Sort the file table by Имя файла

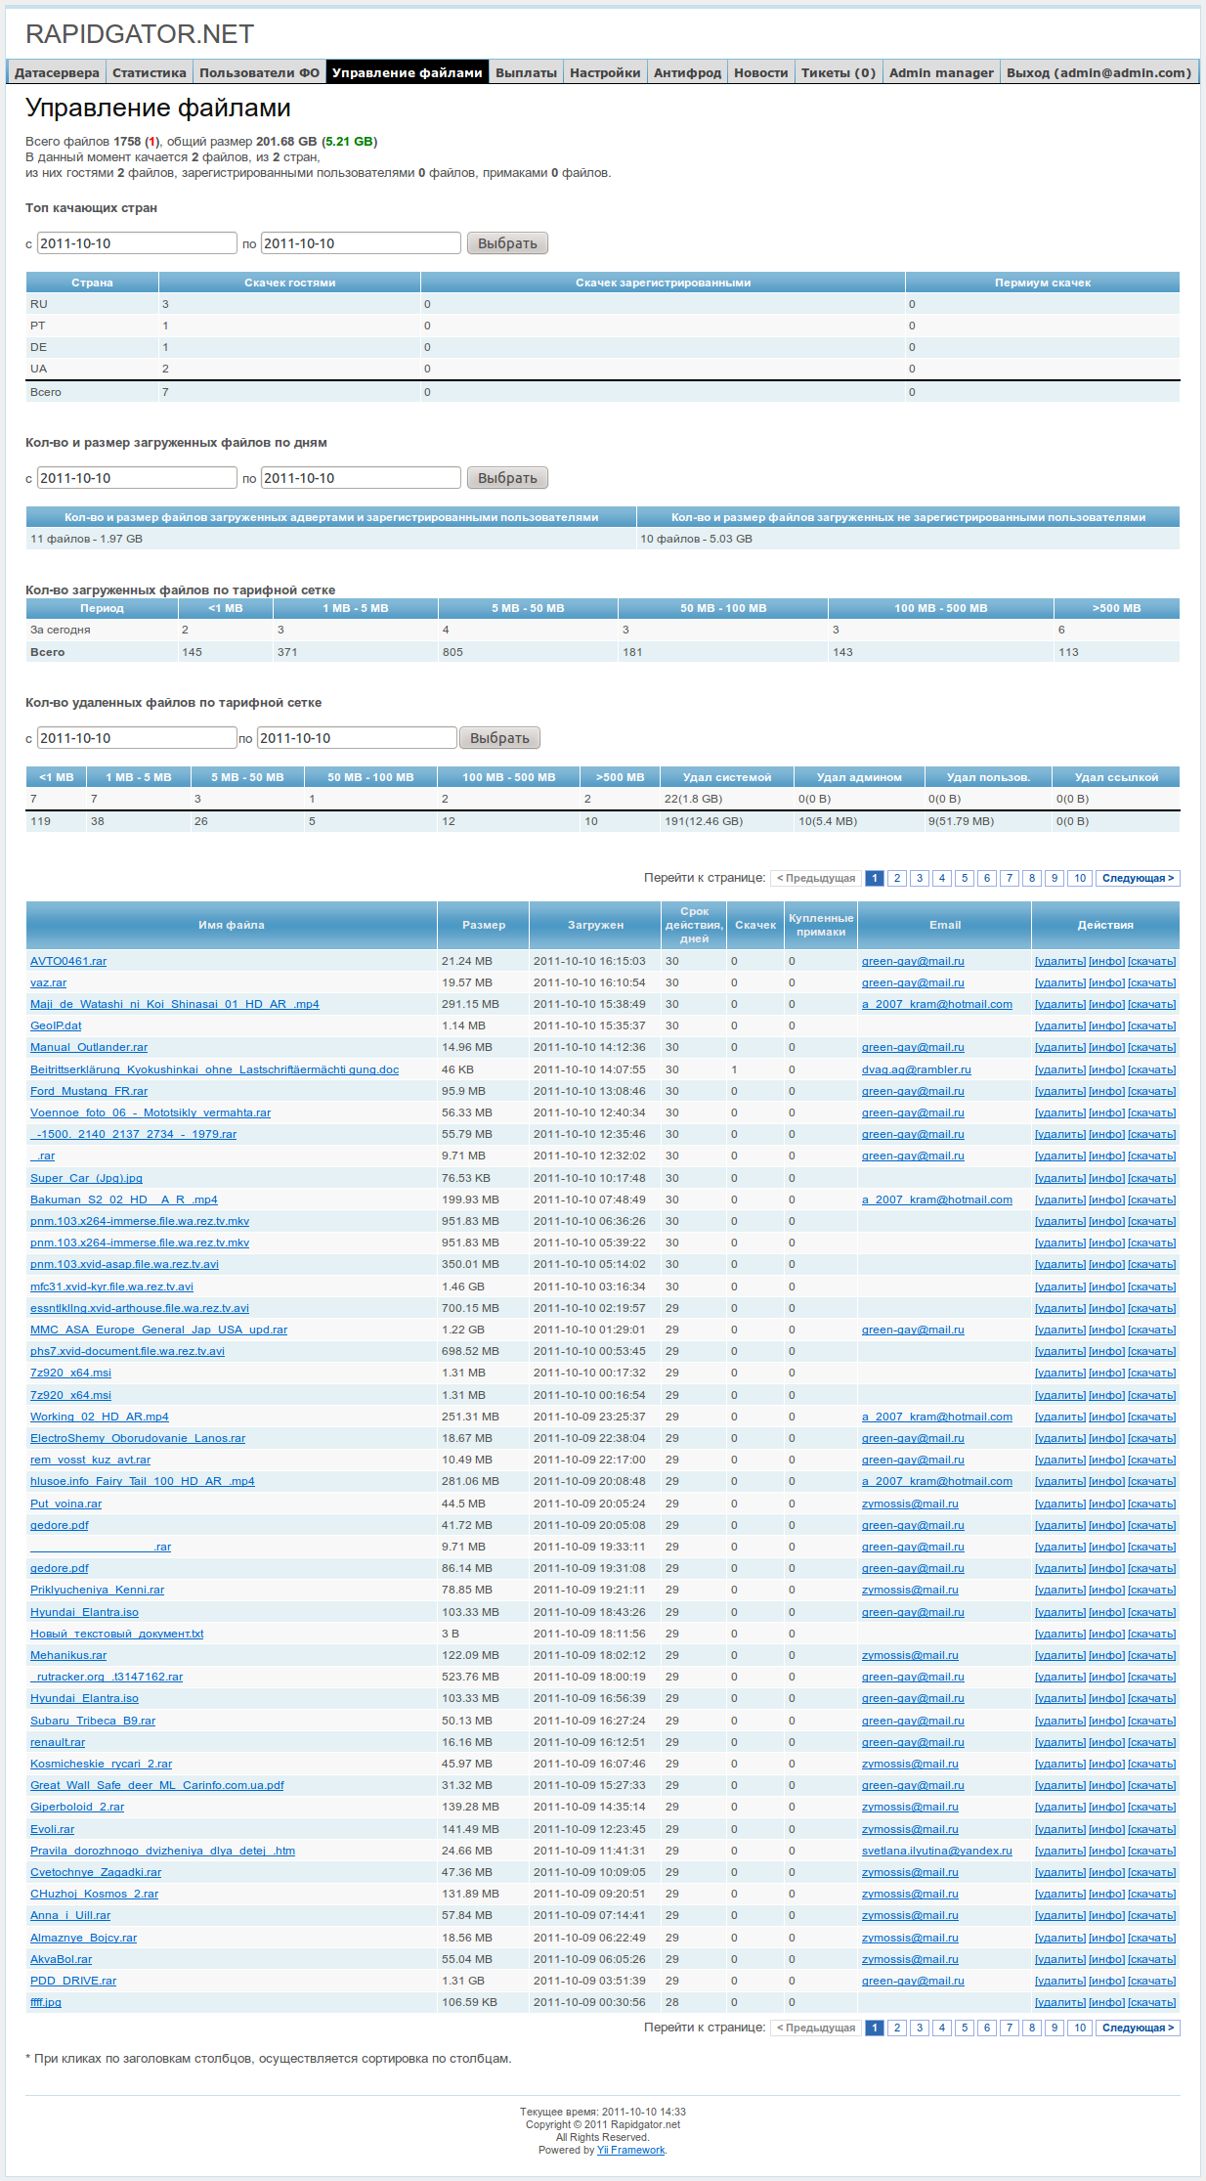click(232, 925)
